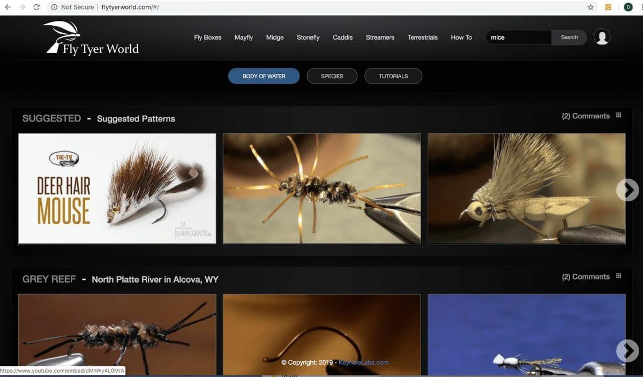Select the Species filter
This screenshot has height=377, width=643.
coord(332,76)
